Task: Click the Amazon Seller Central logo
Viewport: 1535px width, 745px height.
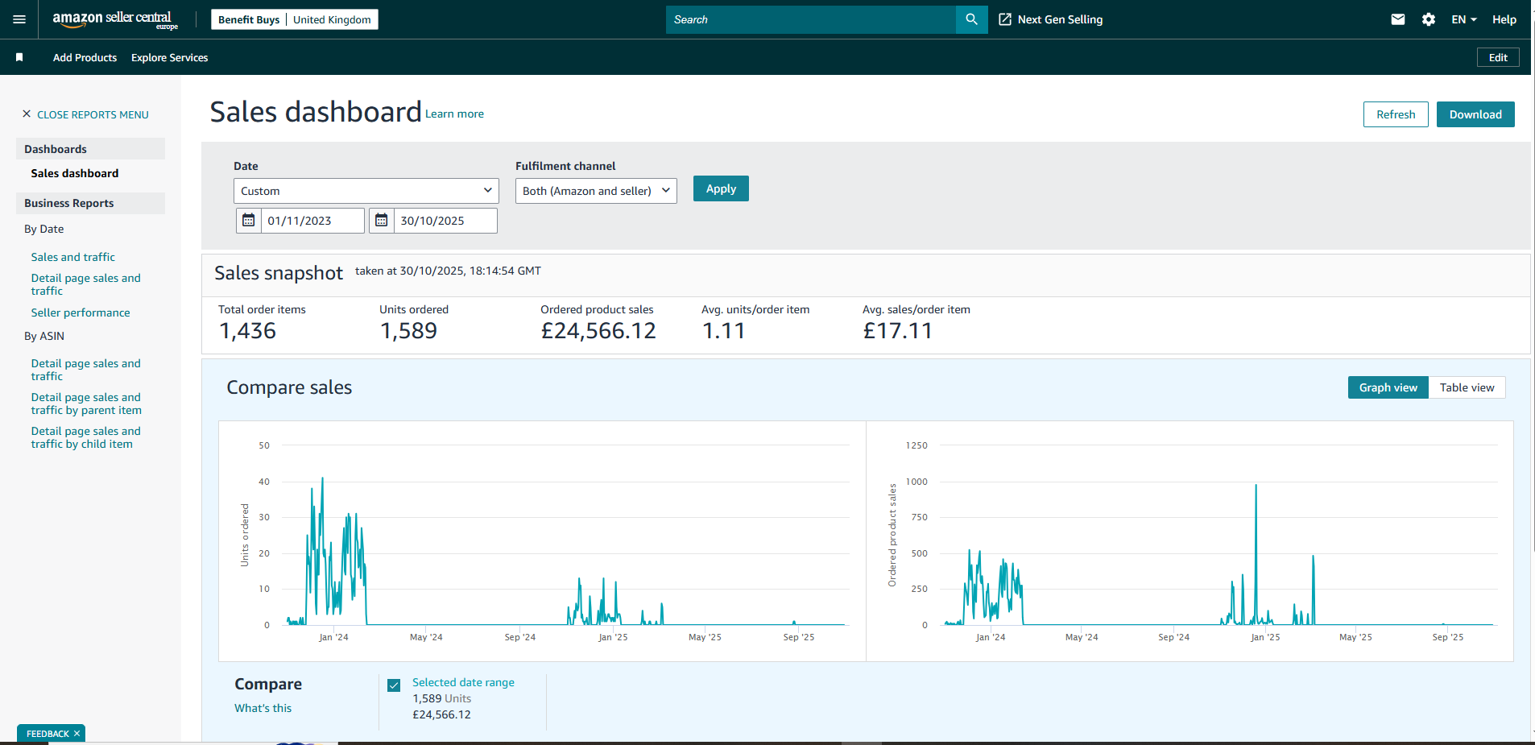Action: 114,19
